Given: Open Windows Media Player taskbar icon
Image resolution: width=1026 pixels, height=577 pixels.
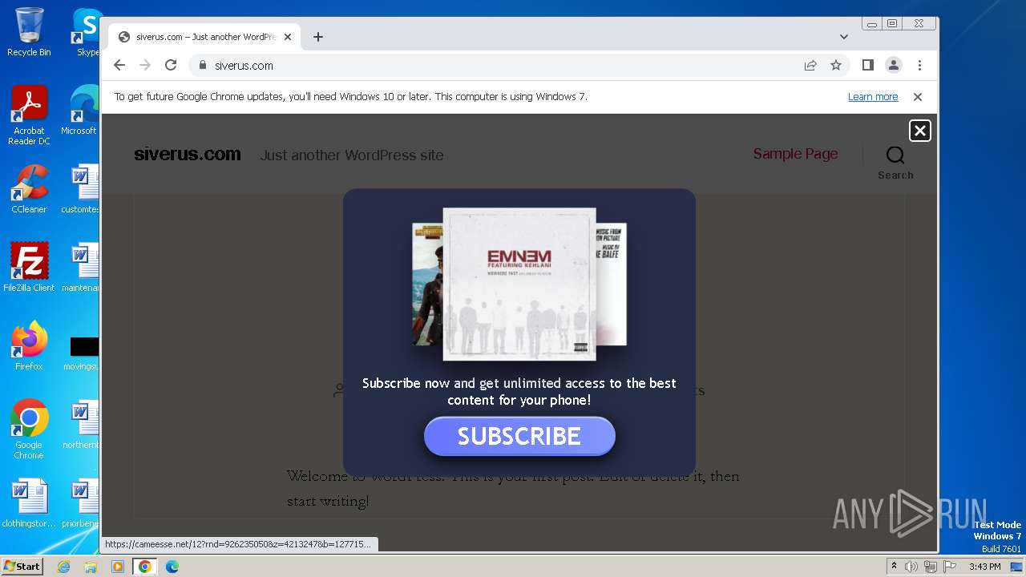Looking at the screenshot, I should [x=118, y=567].
